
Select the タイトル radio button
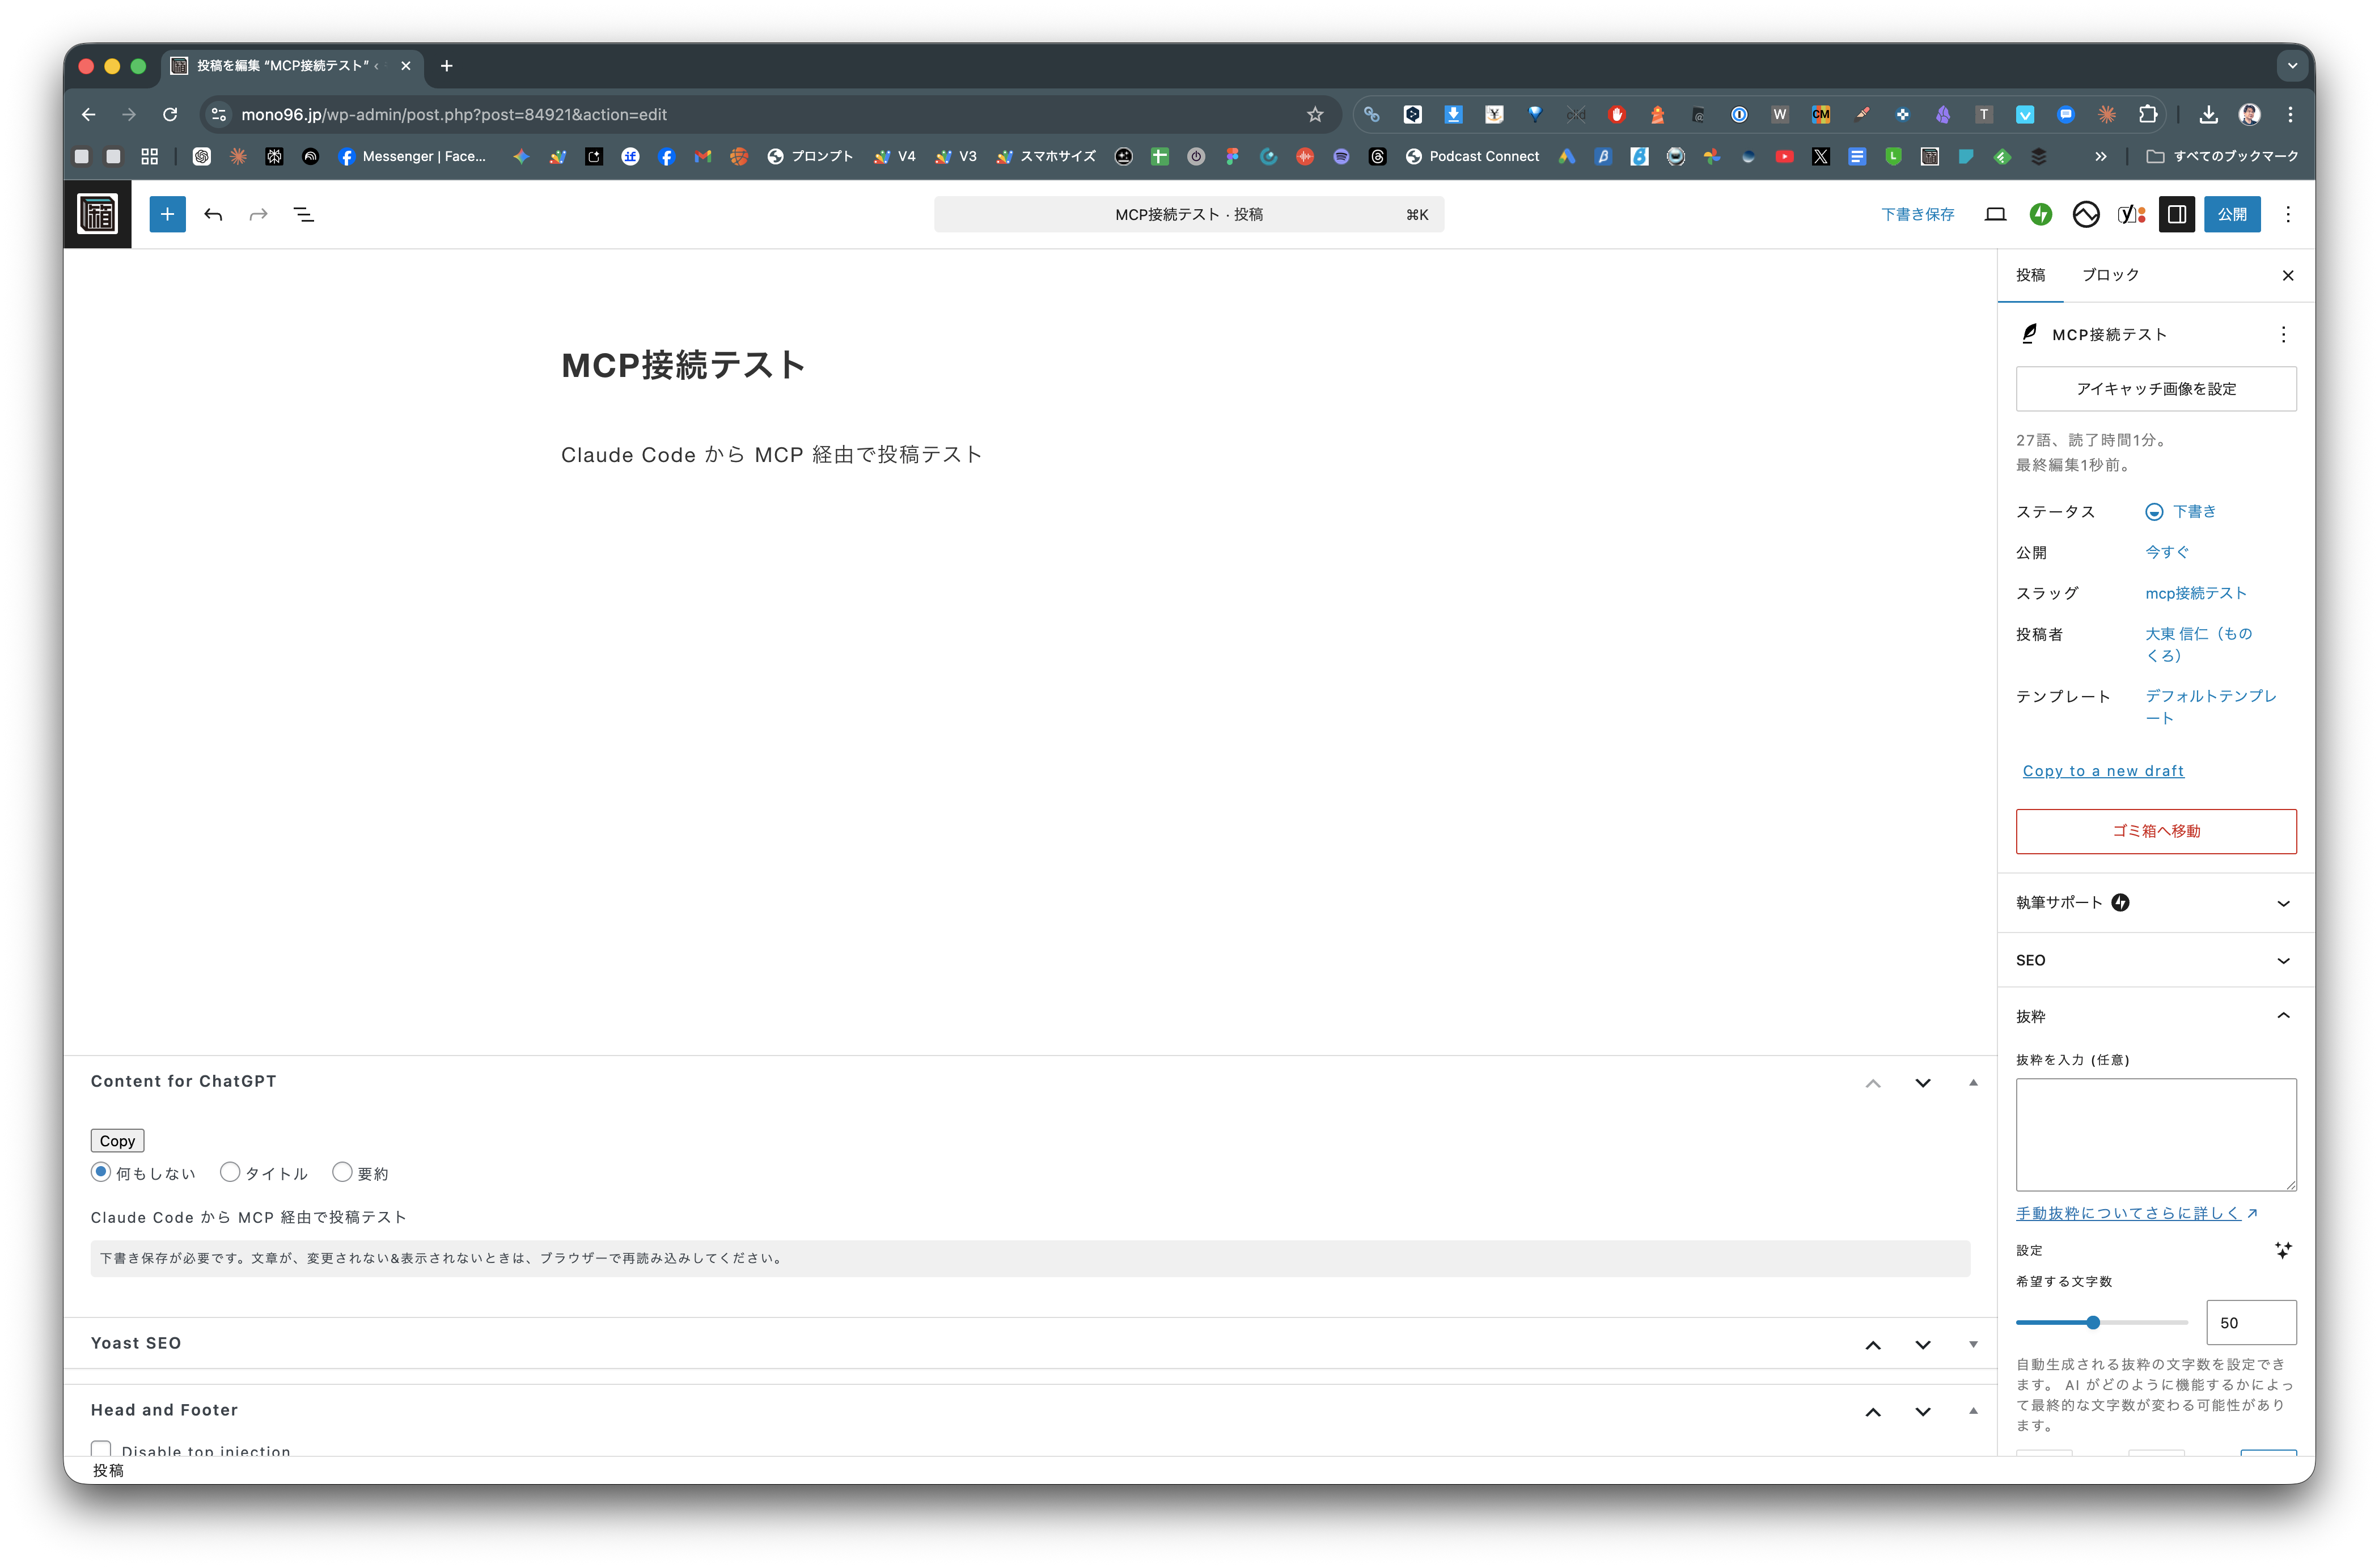pos(230,1172)
